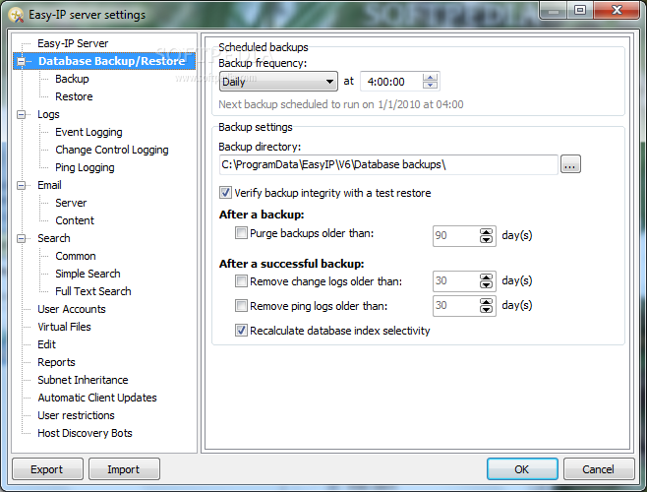Open the Backup frequency dropdown

pyautogui.click(x=278, y=82)
